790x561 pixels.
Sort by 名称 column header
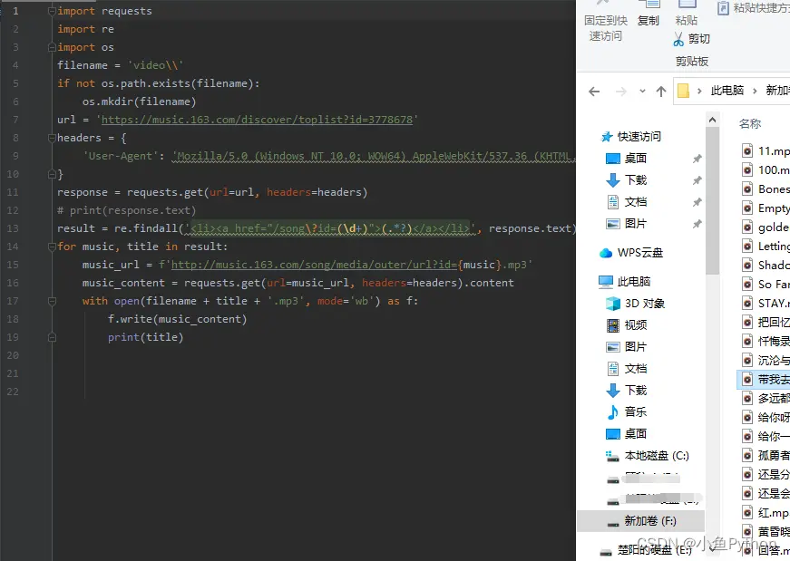point(750,124)
